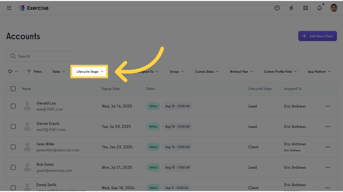Click Aug 15 - $100.00 for Gerals Erasta
Viewport: 343px width, 192px height.
[x=178, y=126]
